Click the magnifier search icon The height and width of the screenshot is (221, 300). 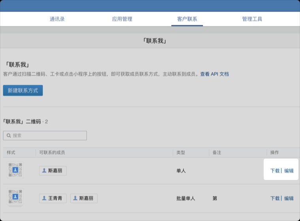click(9, 135)
